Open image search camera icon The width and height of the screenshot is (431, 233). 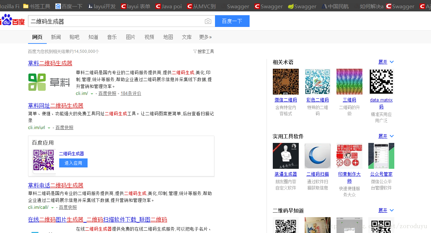[208, 21]
